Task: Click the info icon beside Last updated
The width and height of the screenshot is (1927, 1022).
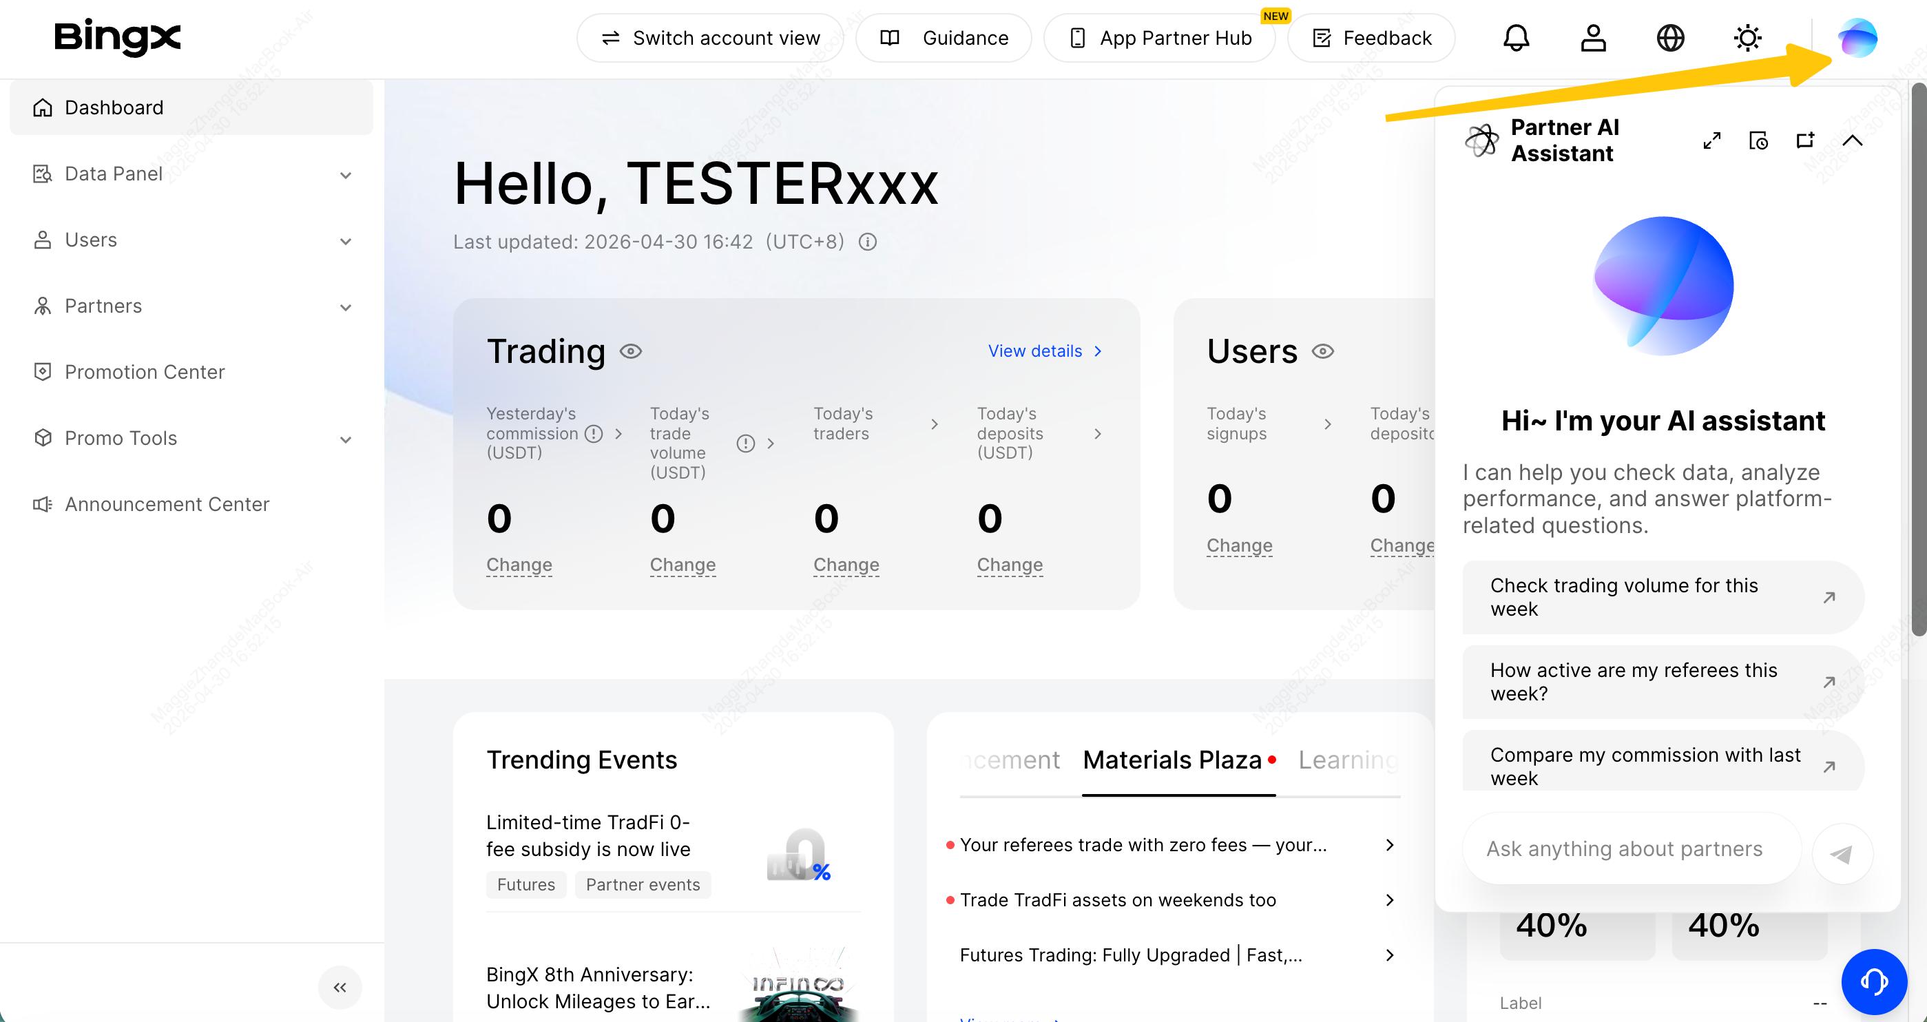Action: pos(868,242)
